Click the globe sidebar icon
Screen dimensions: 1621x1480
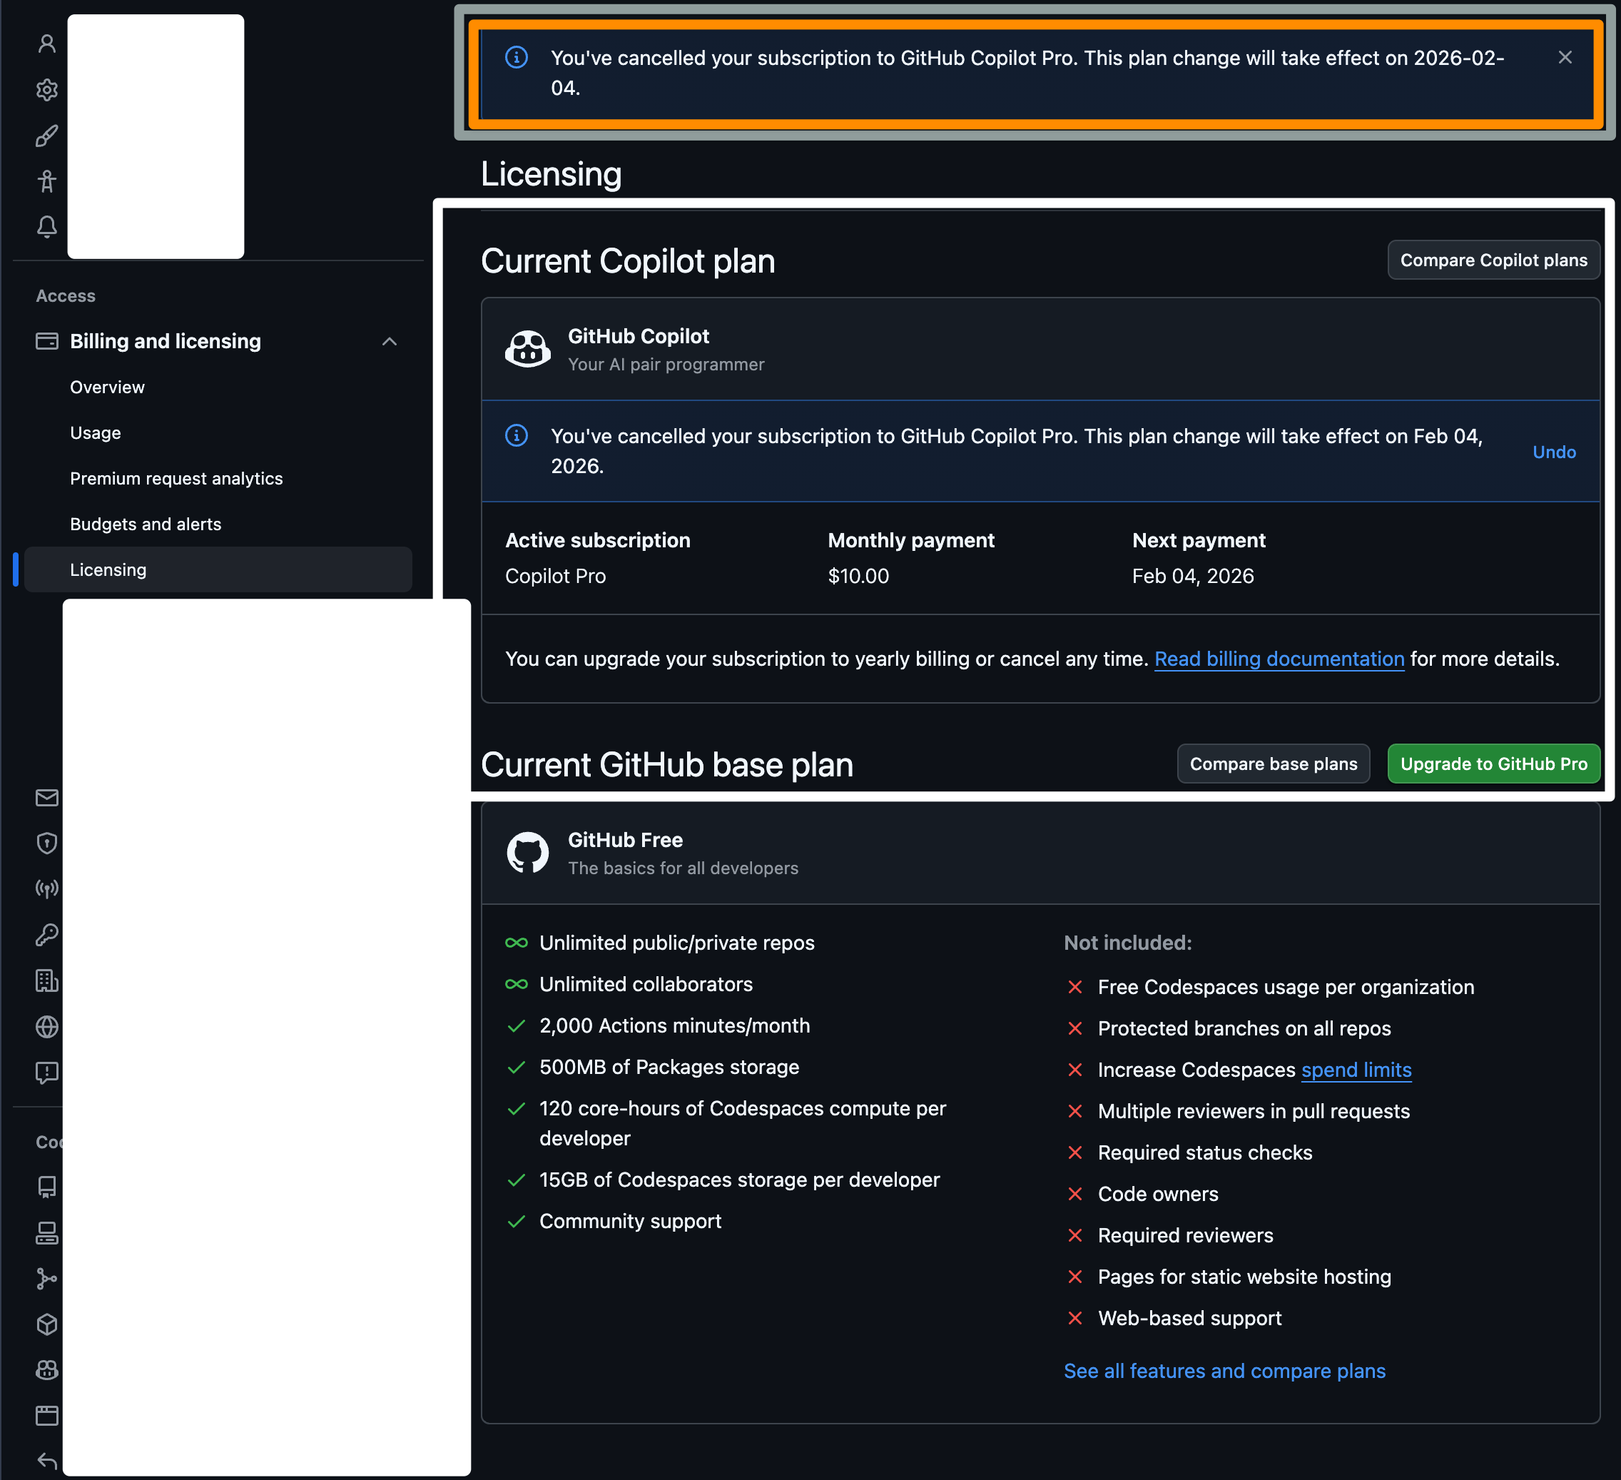(x=46, y=1026)
